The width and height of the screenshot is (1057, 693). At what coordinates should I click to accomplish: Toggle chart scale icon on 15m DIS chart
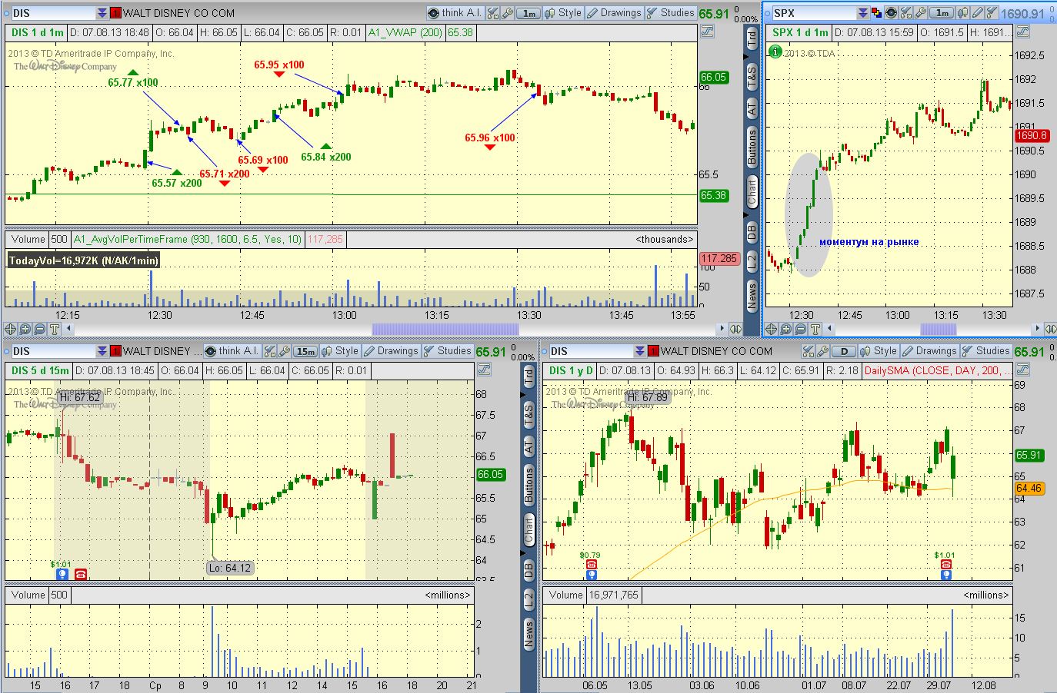(484, 370)
